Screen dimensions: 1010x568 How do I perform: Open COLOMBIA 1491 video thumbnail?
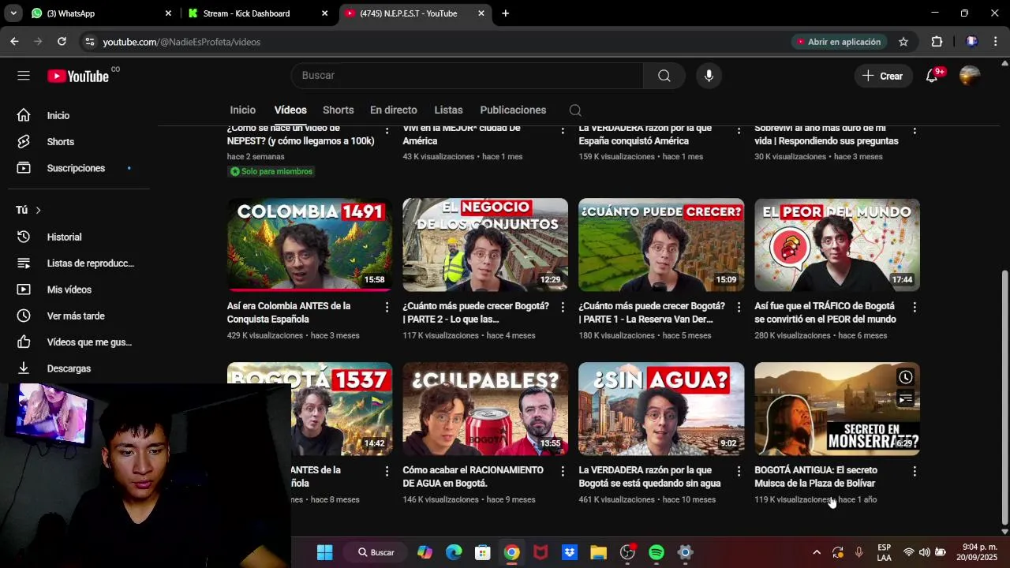pyautogui.click(x=309, y=245)
